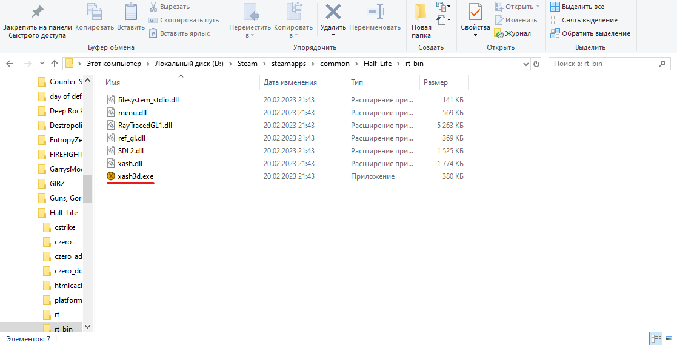Viewport: 677px width, 345px height.
Task: Click Локальный диск (D:) breadcrumb
Action: coord(190,64)
